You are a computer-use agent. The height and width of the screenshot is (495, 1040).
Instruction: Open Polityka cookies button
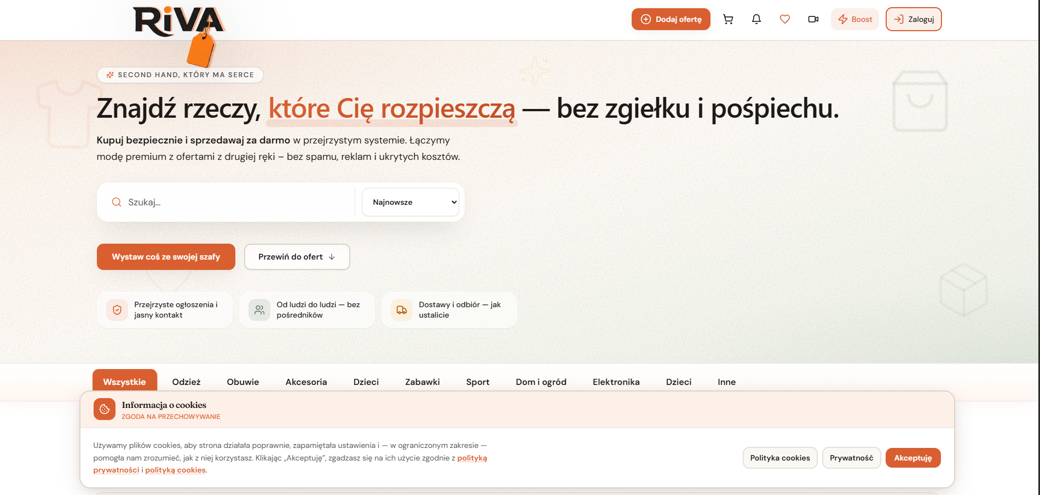tap(780, 458)
